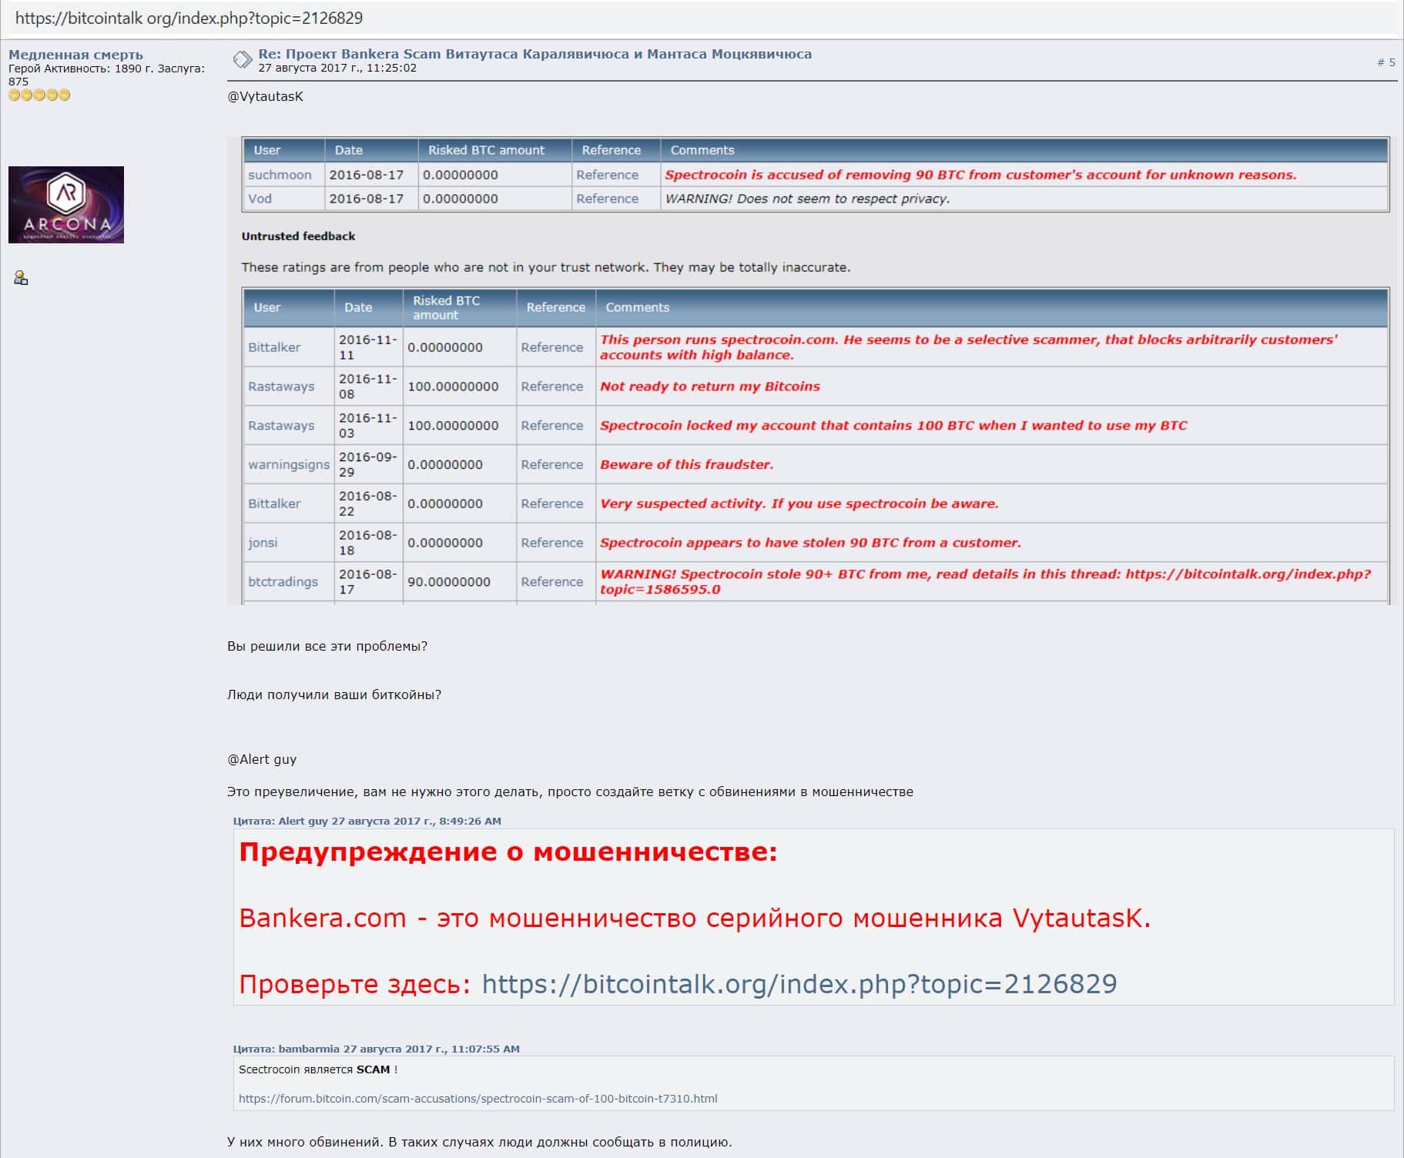Open Reference link in warningsigns row
The width and height of the screenshot is (1404, 1158).
(x=551, y=465)
